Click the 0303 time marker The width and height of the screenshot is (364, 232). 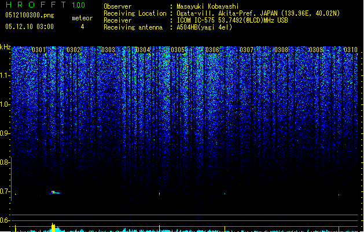click(108, 50)
